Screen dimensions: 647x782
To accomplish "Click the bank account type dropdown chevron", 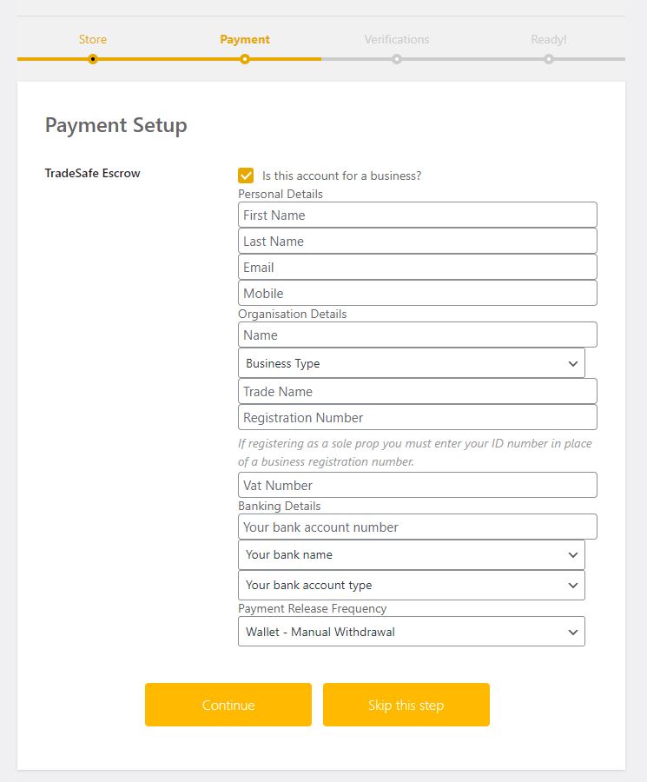I will (x=574, y=585).
